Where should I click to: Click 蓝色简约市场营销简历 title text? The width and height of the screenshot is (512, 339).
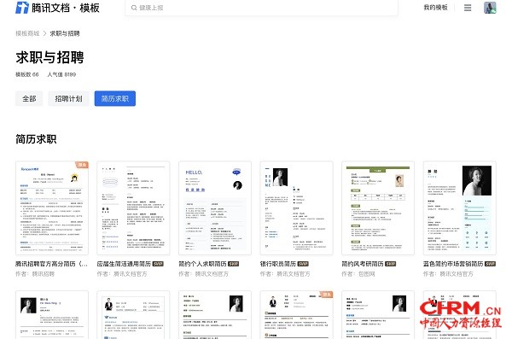(453, 264)
